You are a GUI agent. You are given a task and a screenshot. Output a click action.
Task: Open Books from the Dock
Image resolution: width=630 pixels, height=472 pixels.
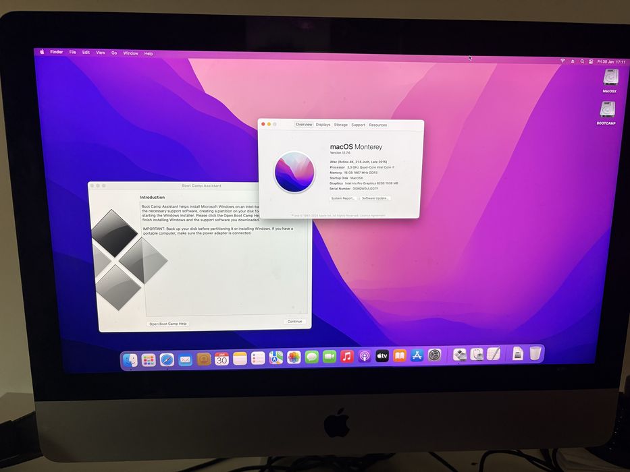point(400,355)
